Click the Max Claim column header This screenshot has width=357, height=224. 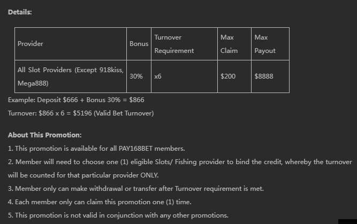coord(228,44)
